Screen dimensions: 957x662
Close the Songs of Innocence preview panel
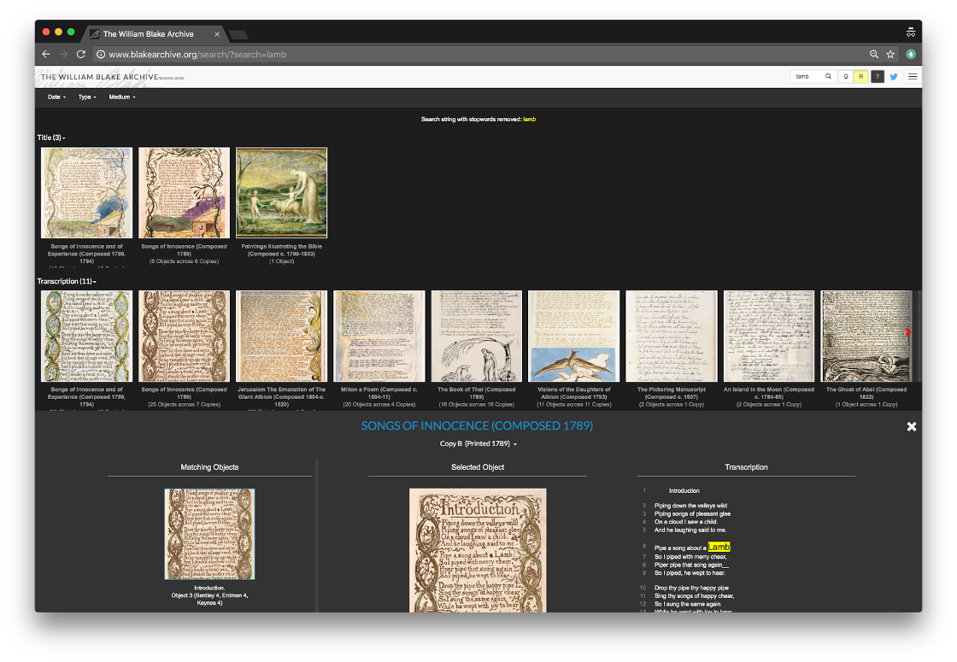[x=911, y=426]
